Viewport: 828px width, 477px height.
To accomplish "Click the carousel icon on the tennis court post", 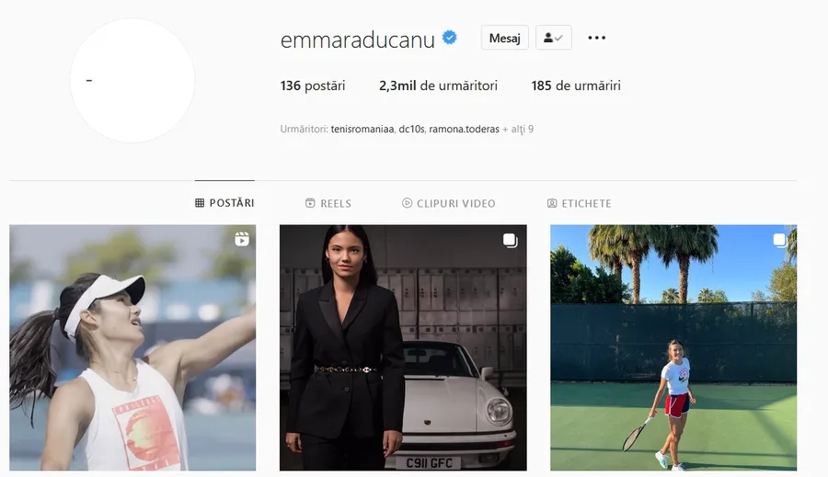I will coord(780,240).
